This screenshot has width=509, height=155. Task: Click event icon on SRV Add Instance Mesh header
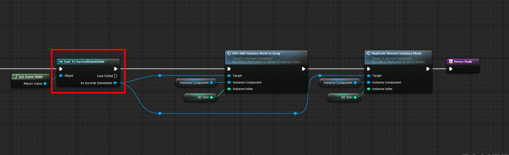tap(229, 53)
